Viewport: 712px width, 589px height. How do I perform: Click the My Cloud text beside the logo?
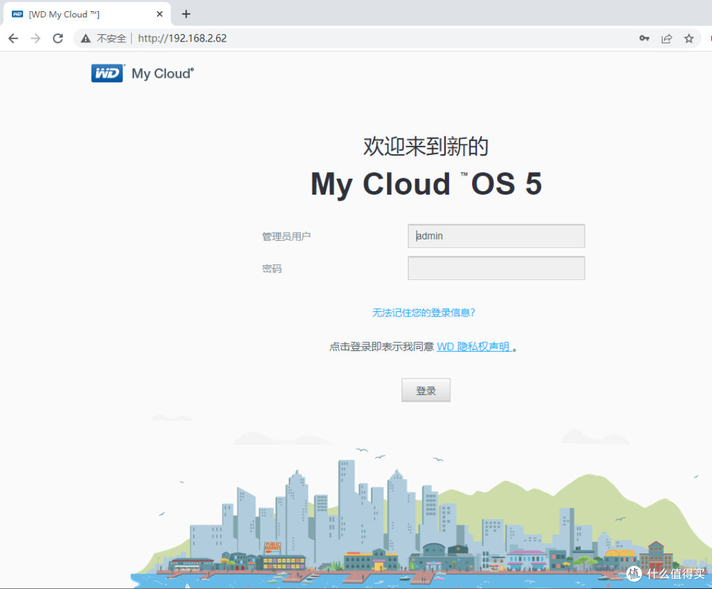[162, 74]
